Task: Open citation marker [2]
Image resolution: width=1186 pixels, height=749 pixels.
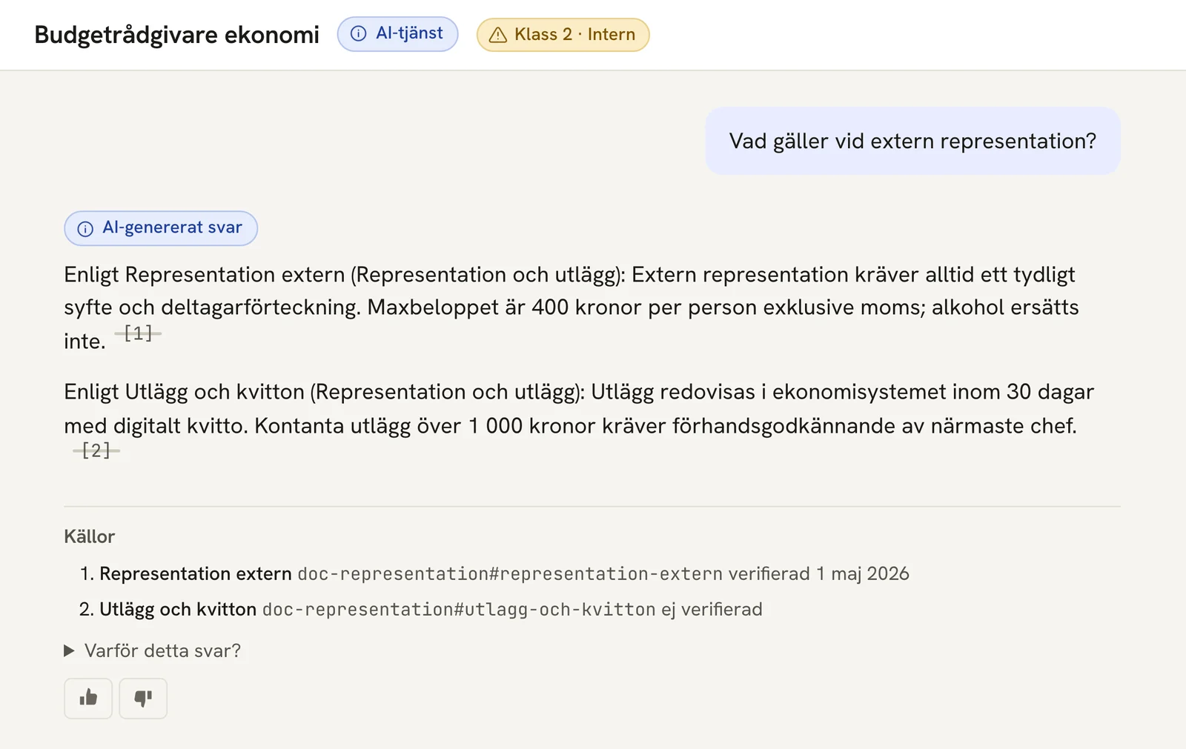Action: [x=96, y=450]
